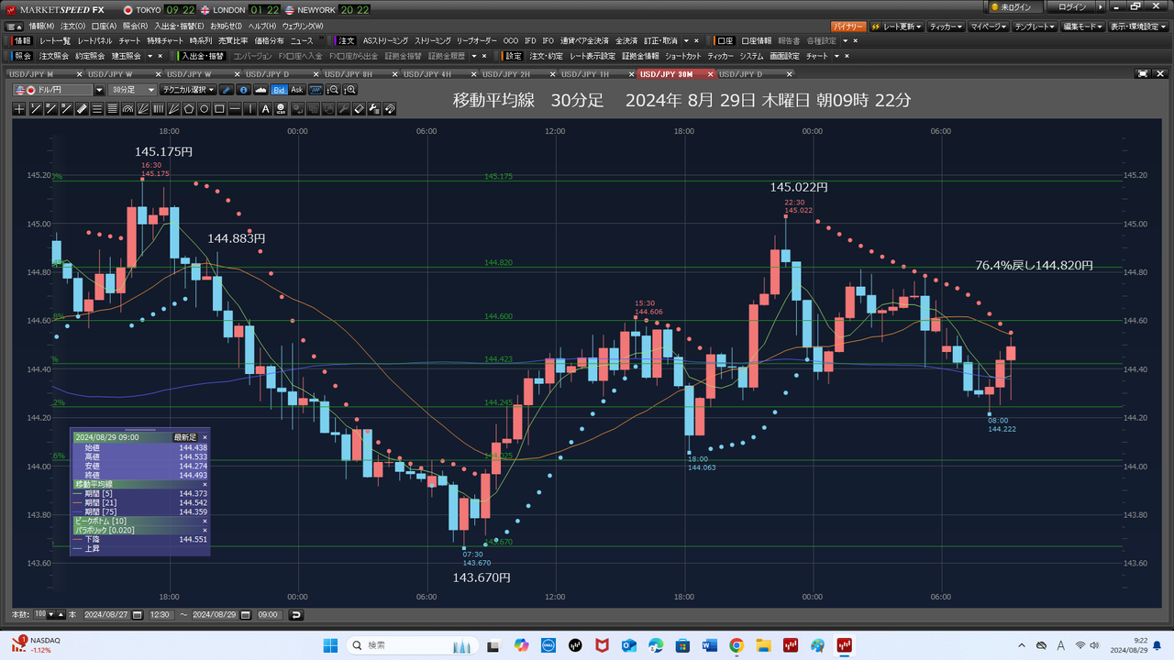Choose the ellipse drawing tool

(x=205, y=109)
